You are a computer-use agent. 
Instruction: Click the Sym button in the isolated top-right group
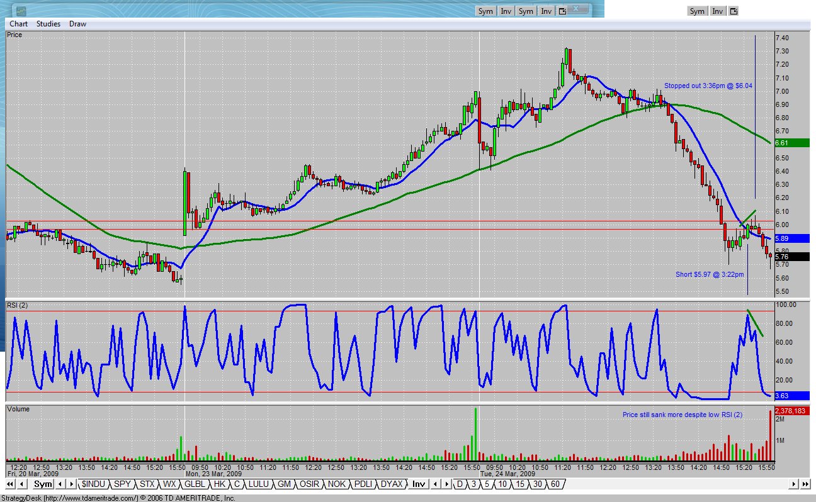click(697, 11)
